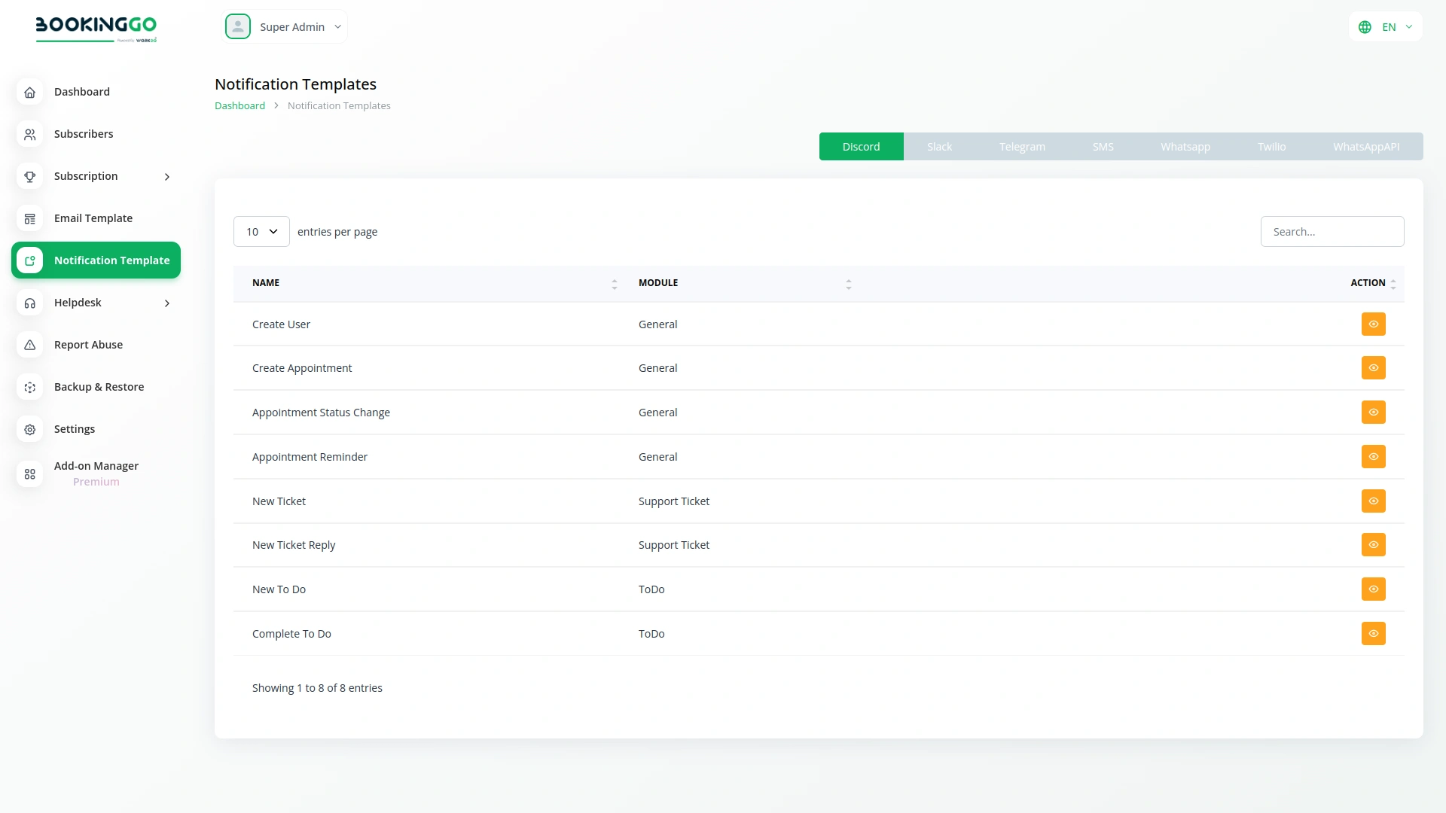View the Create User Discord template

tap(1373, 324)
